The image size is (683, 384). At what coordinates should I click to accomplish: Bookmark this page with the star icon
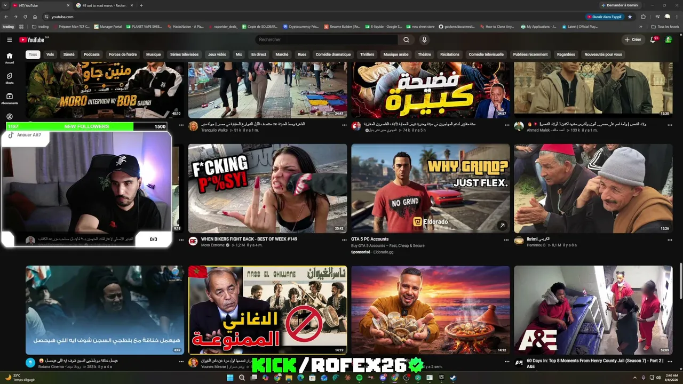630,17
